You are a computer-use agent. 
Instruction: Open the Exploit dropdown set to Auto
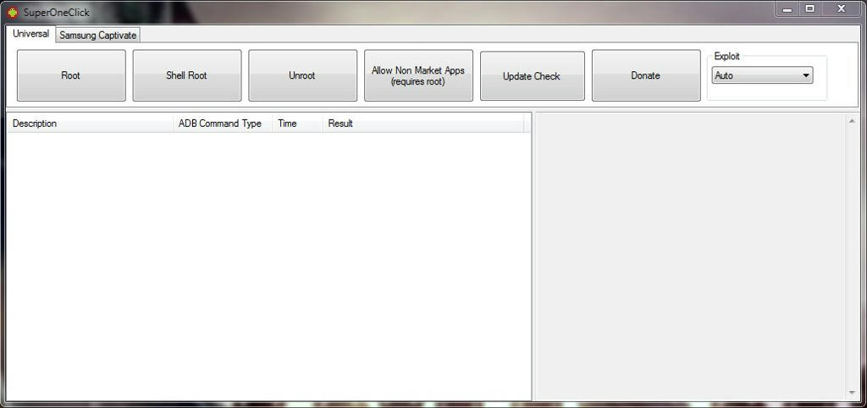tap(762, 75)
